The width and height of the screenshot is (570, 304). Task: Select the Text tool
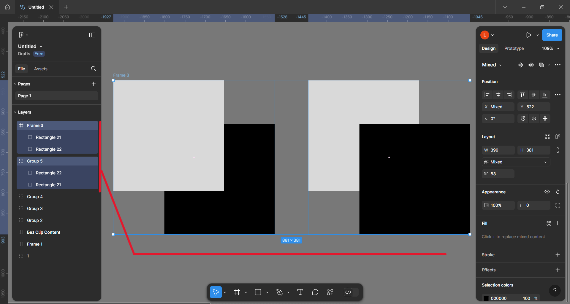pos(300,292)
